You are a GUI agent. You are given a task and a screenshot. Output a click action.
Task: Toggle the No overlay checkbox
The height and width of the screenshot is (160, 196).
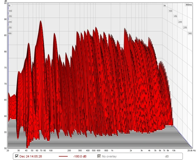pos(99,156)
